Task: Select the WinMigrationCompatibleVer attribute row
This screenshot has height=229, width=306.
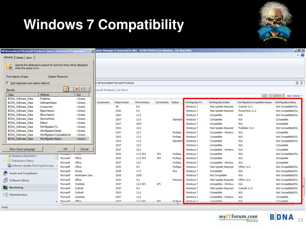Action: 48,135
